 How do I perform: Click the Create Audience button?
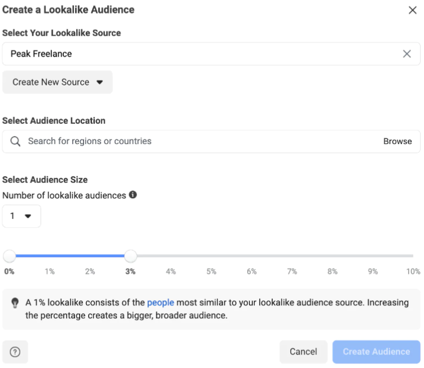[x=376, y=352]
